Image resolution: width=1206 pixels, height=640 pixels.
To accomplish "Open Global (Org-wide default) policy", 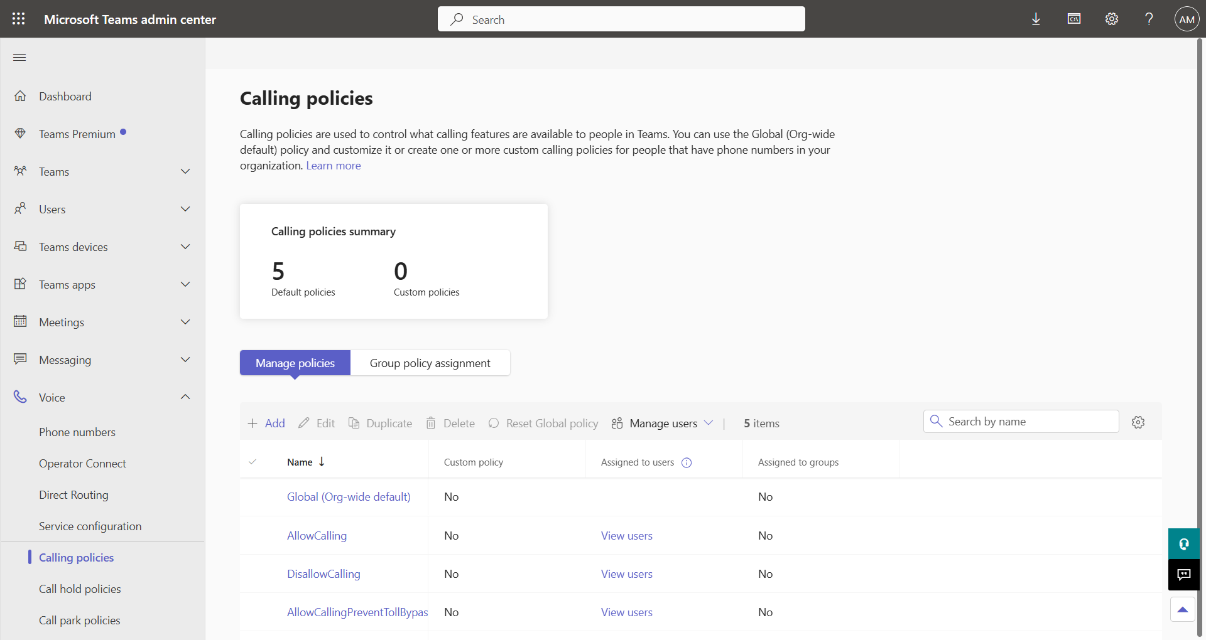I will 349,497.
